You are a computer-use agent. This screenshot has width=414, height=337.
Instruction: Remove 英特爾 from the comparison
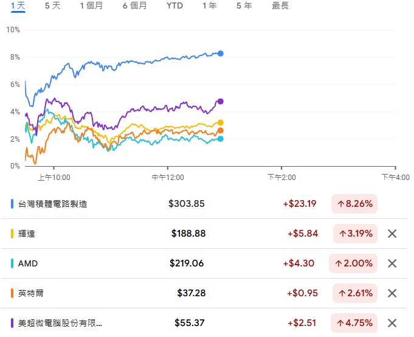click(392, 293)
